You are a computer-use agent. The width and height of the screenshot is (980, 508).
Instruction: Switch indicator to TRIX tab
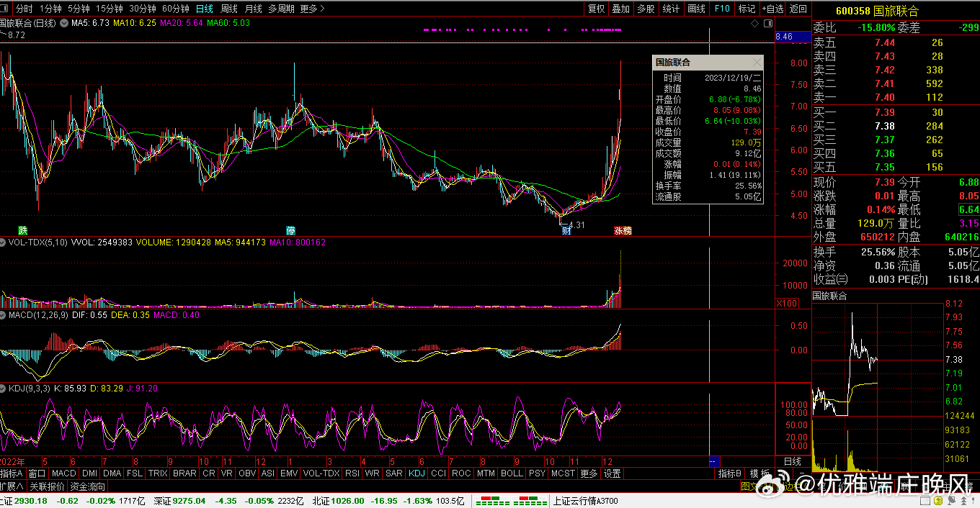pos(159,473)
